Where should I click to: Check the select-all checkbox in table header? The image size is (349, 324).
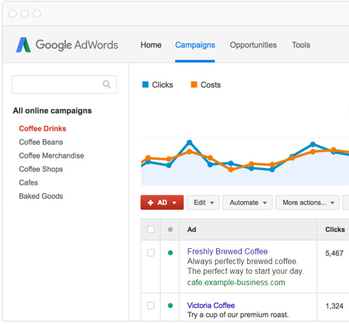[151, 229]
